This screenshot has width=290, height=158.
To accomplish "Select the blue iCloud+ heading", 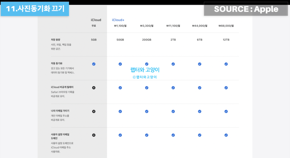I will pos(118,20).
